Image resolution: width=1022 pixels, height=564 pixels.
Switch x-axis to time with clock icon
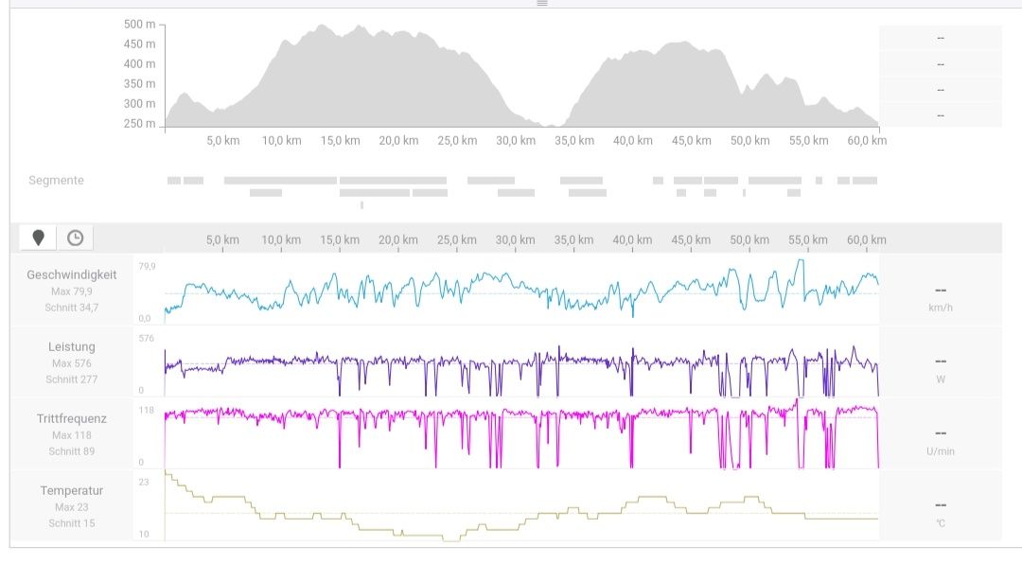(75, 238)
